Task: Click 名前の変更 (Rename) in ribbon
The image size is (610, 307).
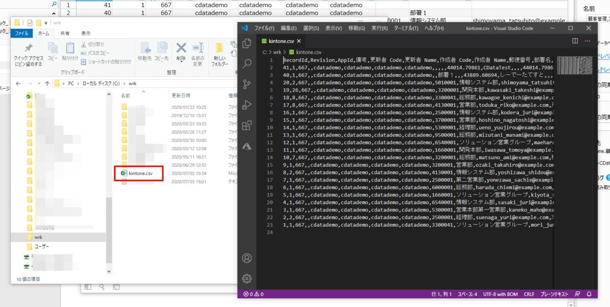Action: [x=197, y=53]
